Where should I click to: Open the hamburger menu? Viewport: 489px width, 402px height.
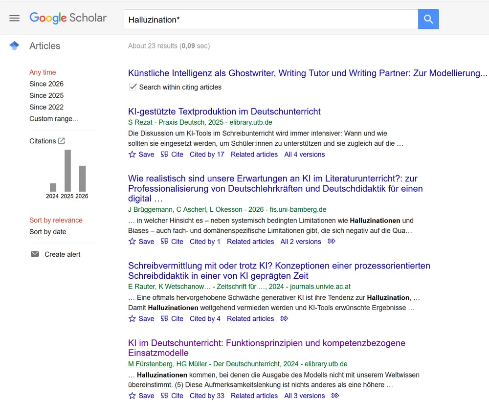[x=14, y=18]
